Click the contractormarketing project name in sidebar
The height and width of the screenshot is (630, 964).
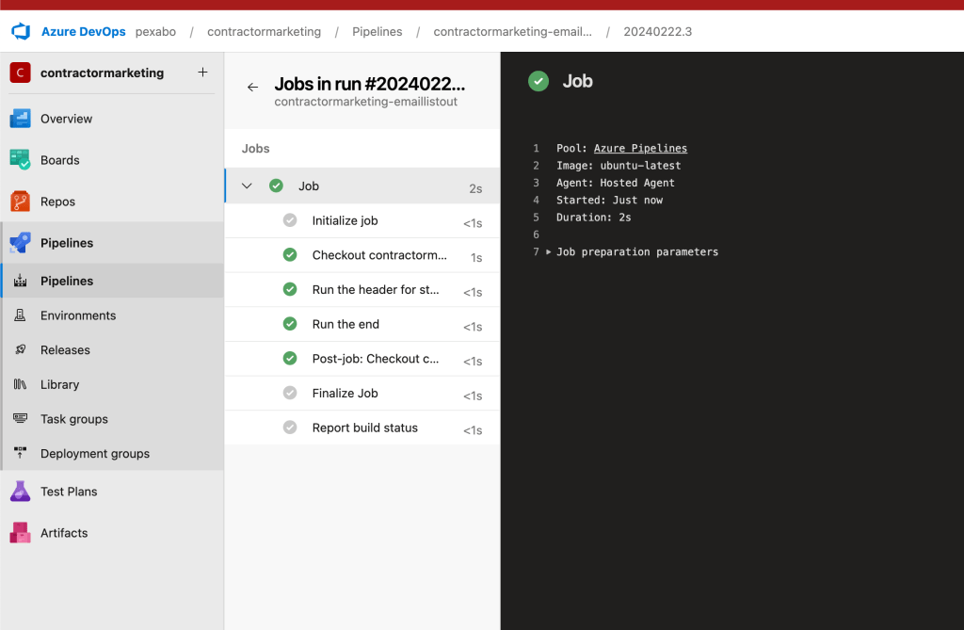102,73
